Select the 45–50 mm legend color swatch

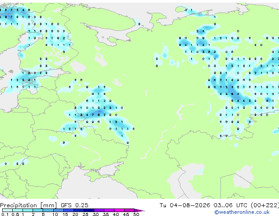click(129, 210)
